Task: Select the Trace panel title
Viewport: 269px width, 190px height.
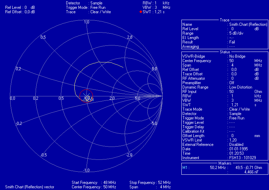Action: 225,20
